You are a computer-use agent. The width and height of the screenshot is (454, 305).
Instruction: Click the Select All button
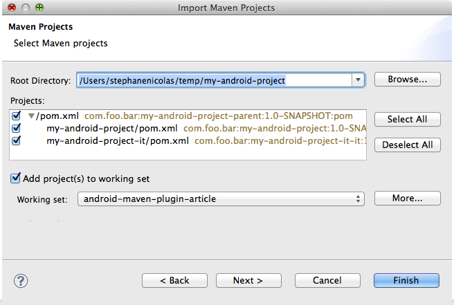(407, 119)
